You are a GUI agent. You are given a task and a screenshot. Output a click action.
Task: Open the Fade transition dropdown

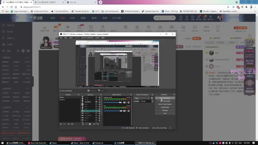142,98
